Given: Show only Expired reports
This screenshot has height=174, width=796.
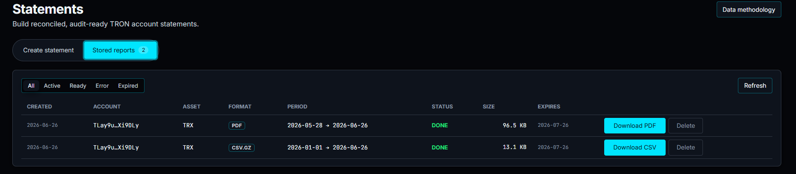Looking at the screenshot, I should (128, 86).
